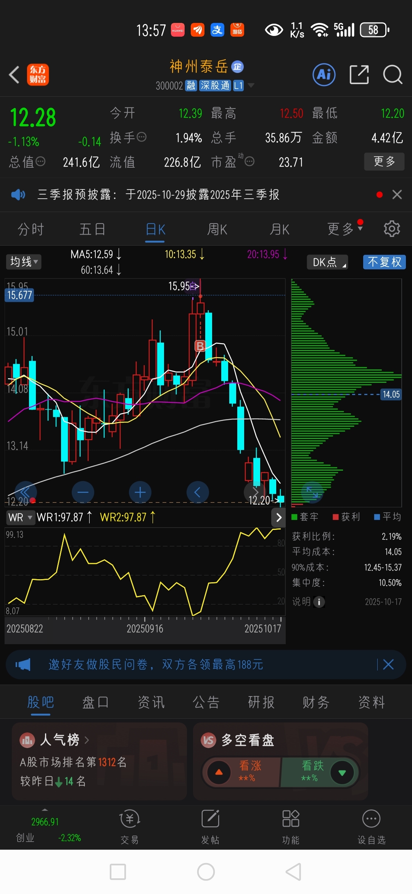The image size is (412, 894).
Task: Zoom in chart with plus button
Action: click(x=140, y=492)
